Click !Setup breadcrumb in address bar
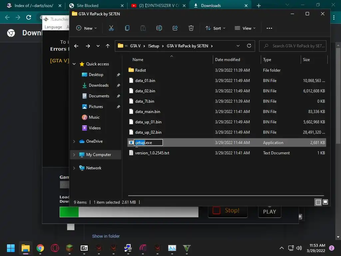 pos(154,46)
